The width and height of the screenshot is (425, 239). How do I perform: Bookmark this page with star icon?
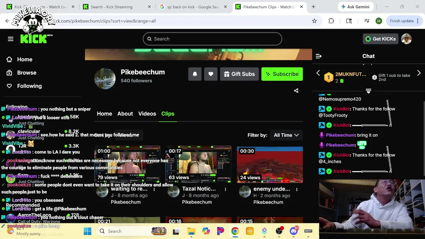tap(314, 21)
